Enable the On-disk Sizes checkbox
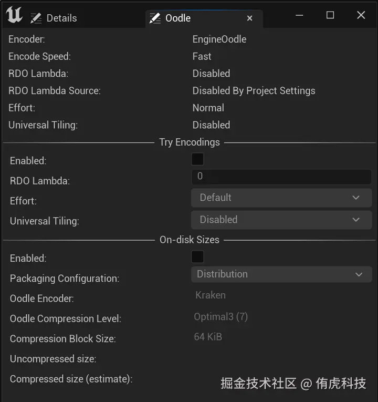 coord(198,257)
